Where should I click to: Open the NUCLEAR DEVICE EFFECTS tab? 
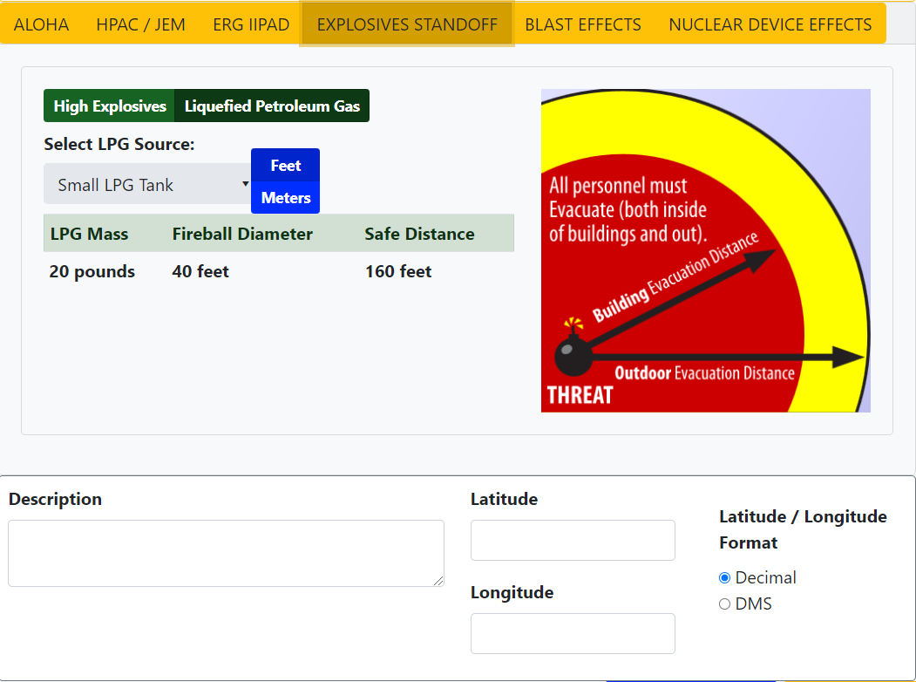click(x=770, y=24)
